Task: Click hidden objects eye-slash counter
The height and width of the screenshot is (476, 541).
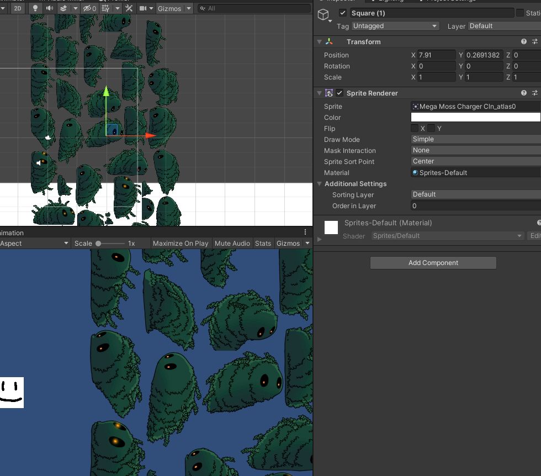Action: 89,8
